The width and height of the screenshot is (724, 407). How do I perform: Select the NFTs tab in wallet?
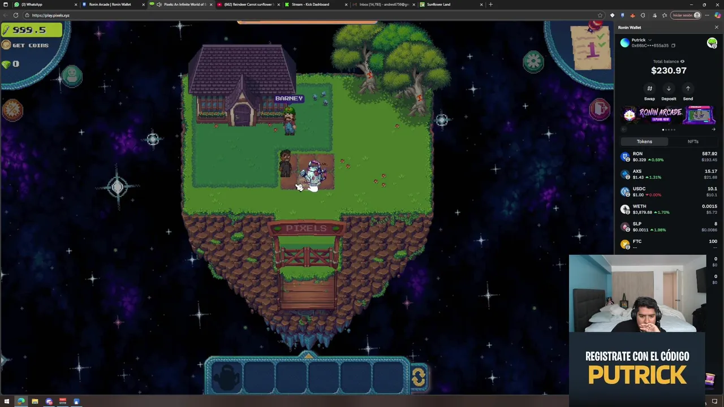pyautogui.click(x=693, y=141)
